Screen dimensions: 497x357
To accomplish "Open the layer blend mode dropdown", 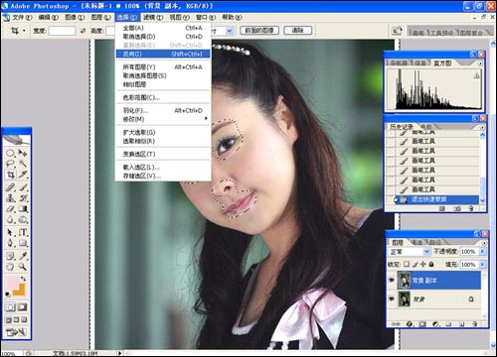I will tap(410, 252).
